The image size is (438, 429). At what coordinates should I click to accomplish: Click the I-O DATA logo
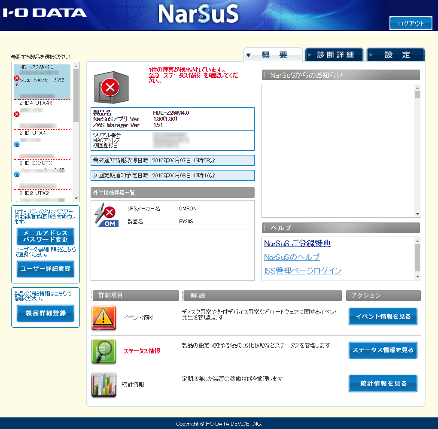[45, 13]
